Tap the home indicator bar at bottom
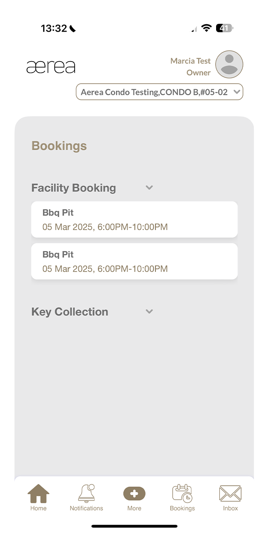Image resolution: width=269 pixels, height=544 pixels. (x=134, y=526)
